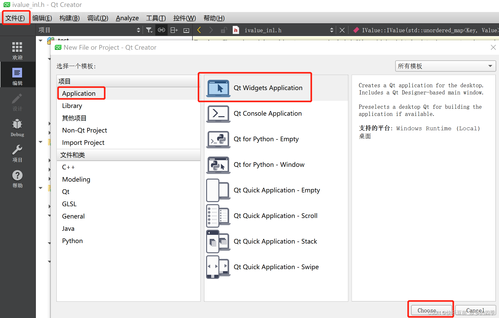Screen dimensions: 499x318
Task: Click the Choose... button
Action: pyautogui.click(x=431, y=310)
